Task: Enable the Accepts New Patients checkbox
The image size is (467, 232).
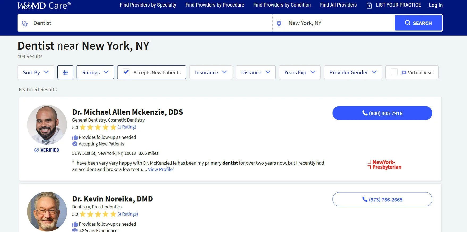Action: [x=126, y=71]
